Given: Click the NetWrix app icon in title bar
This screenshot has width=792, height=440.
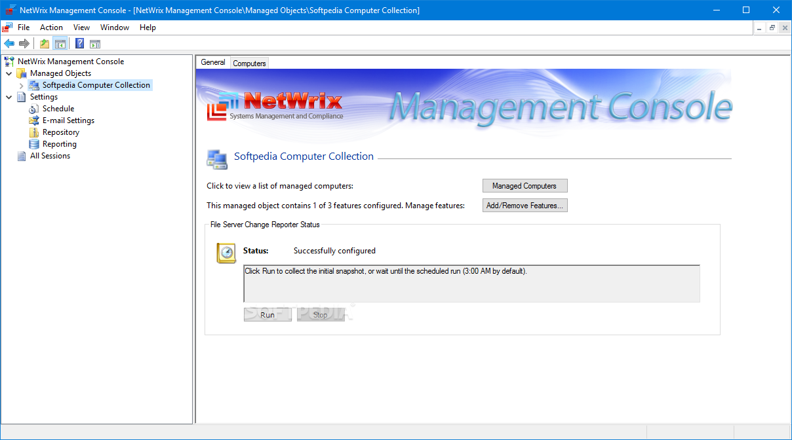Looking at the screenshot, I should tap(10, 10).
